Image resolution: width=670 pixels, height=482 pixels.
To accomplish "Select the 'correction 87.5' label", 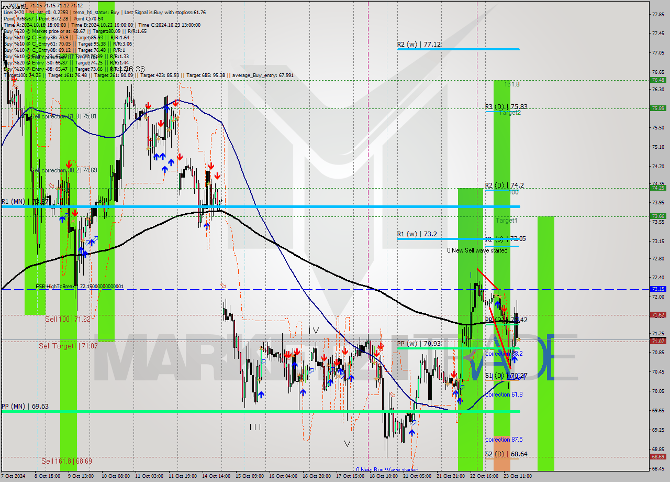I will pyautogui.click(x=504, y=440).
